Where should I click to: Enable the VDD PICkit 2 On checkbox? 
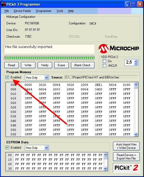click(104, 61)
